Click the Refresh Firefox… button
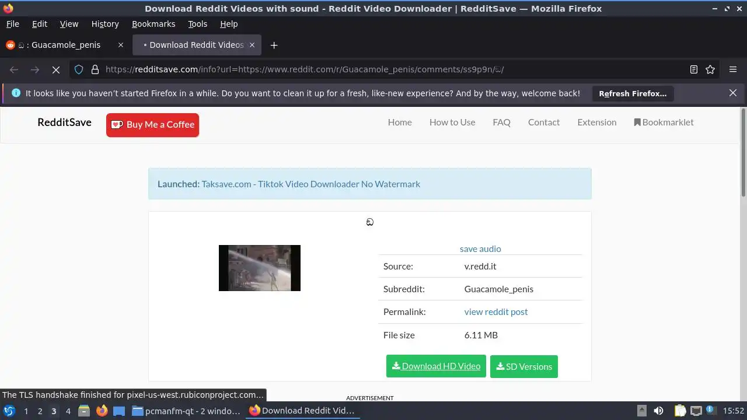747x420 pixels. point(633,93)
